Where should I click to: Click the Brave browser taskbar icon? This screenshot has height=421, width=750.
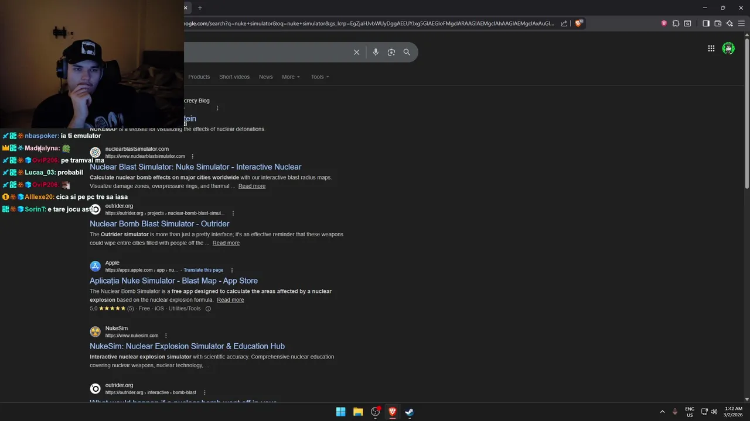tap(393, 412)
